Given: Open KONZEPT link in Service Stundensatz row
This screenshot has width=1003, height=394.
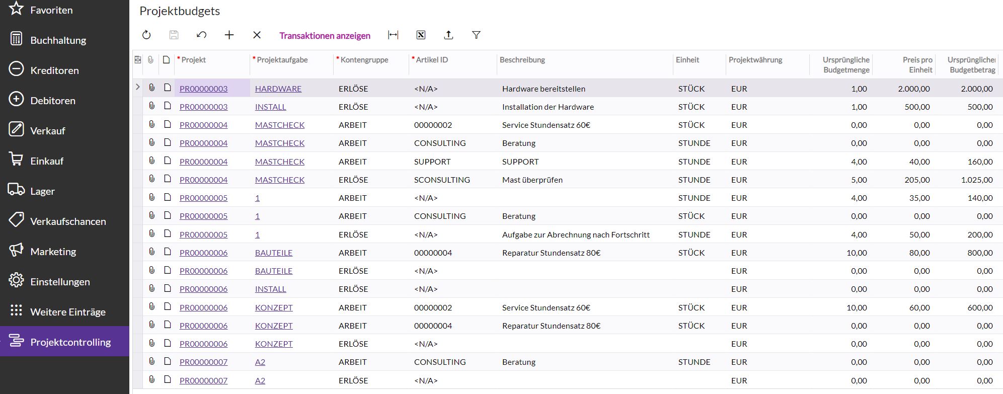Looking at the screenshot, I should coord(274,307).
